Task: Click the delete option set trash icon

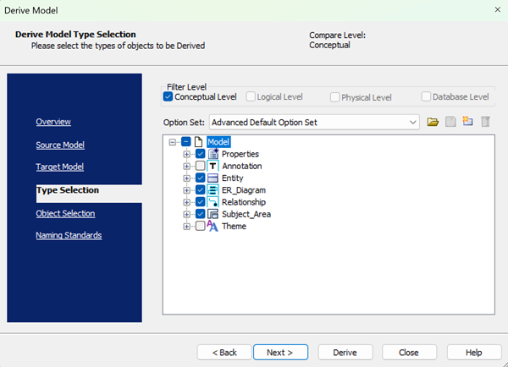Action: [x=485, y=123]
